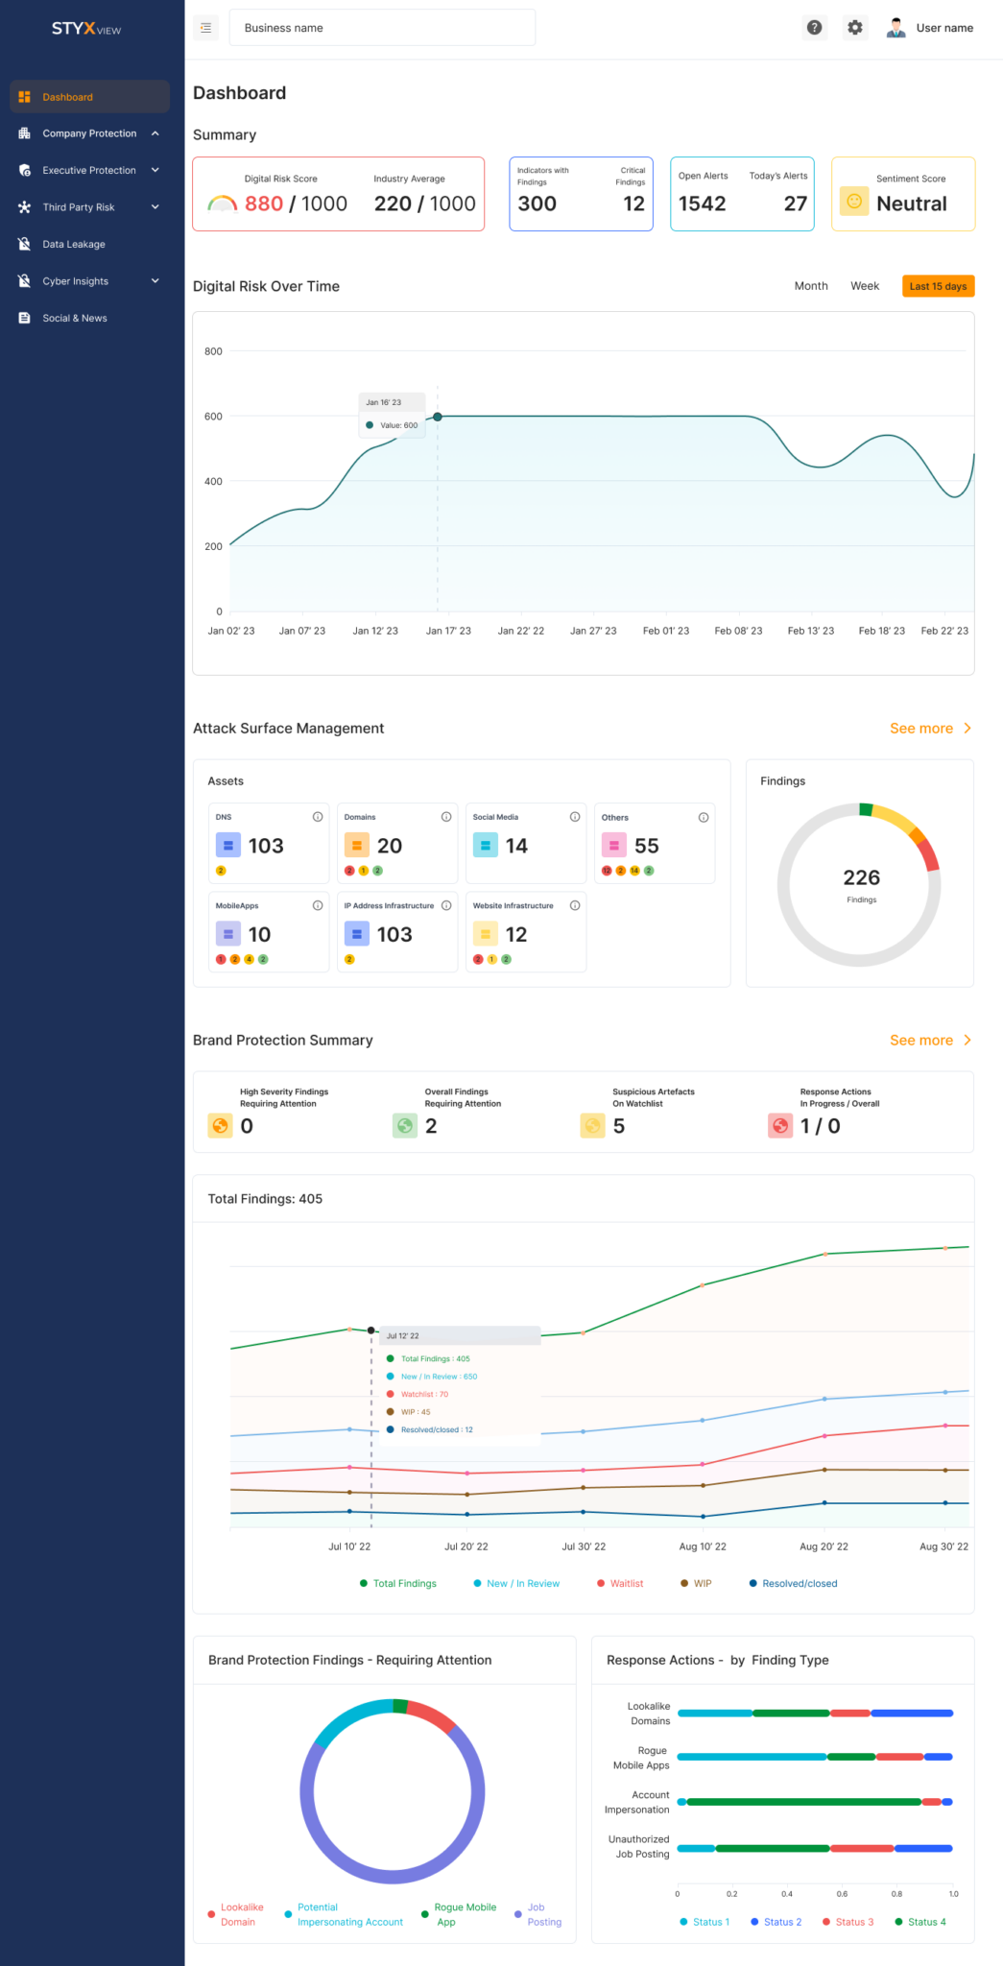Viewport: 1003px width, 1966px height.
Task: Click the user avatar icon
Action: tap(896, 28)
